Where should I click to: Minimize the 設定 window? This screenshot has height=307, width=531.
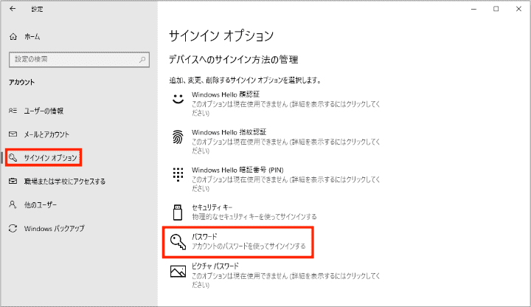473,9
